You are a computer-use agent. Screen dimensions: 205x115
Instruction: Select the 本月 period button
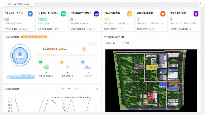(x=69, y=89)
